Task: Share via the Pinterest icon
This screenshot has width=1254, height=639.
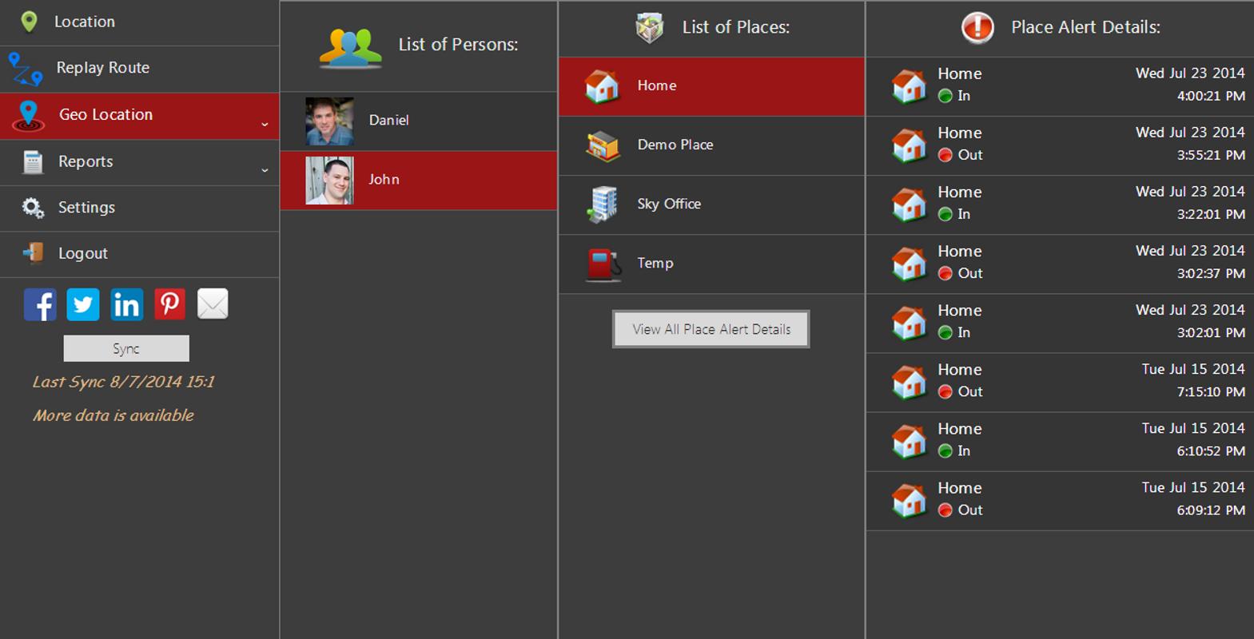Action: pyautogui.click(x=169, y=304)
